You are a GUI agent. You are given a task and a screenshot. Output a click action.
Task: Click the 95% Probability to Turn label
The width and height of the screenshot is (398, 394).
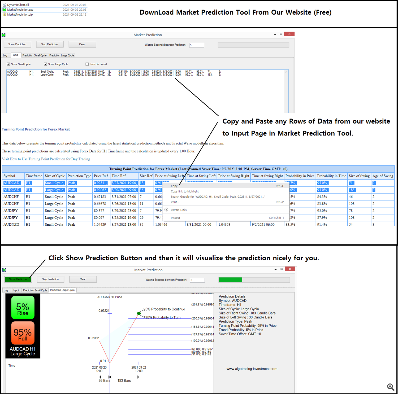(x=163, y=317)
